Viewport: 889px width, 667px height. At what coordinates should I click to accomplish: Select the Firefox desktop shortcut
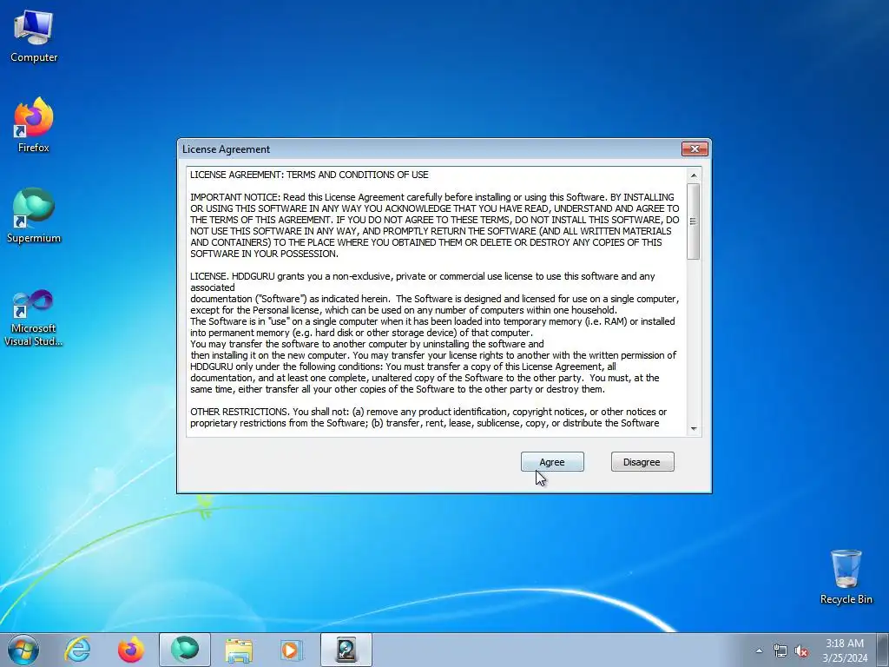click(34, 125)
